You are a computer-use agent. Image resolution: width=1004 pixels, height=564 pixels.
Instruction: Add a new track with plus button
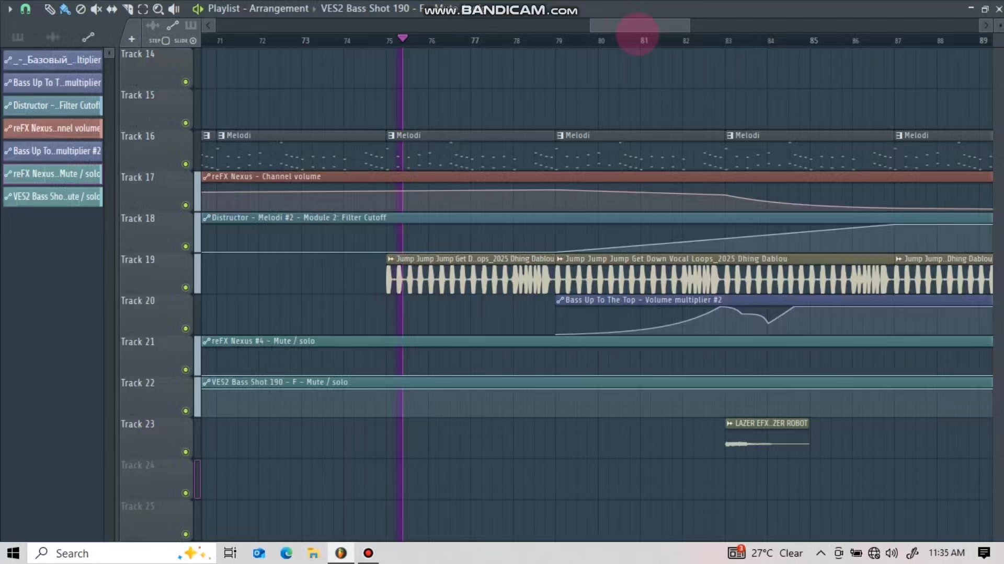point(131,39)
